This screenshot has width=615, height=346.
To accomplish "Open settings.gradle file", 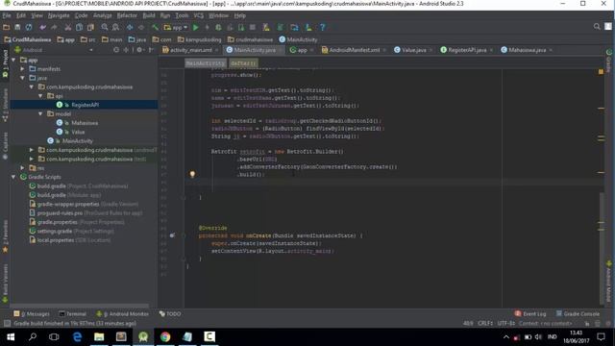I will 72,231.
